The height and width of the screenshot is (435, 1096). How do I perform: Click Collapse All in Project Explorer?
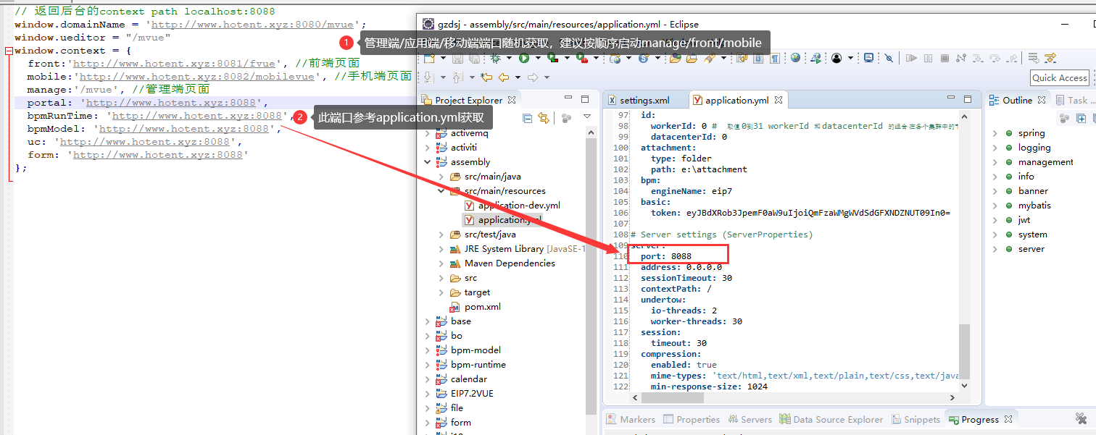pos(527,118)
